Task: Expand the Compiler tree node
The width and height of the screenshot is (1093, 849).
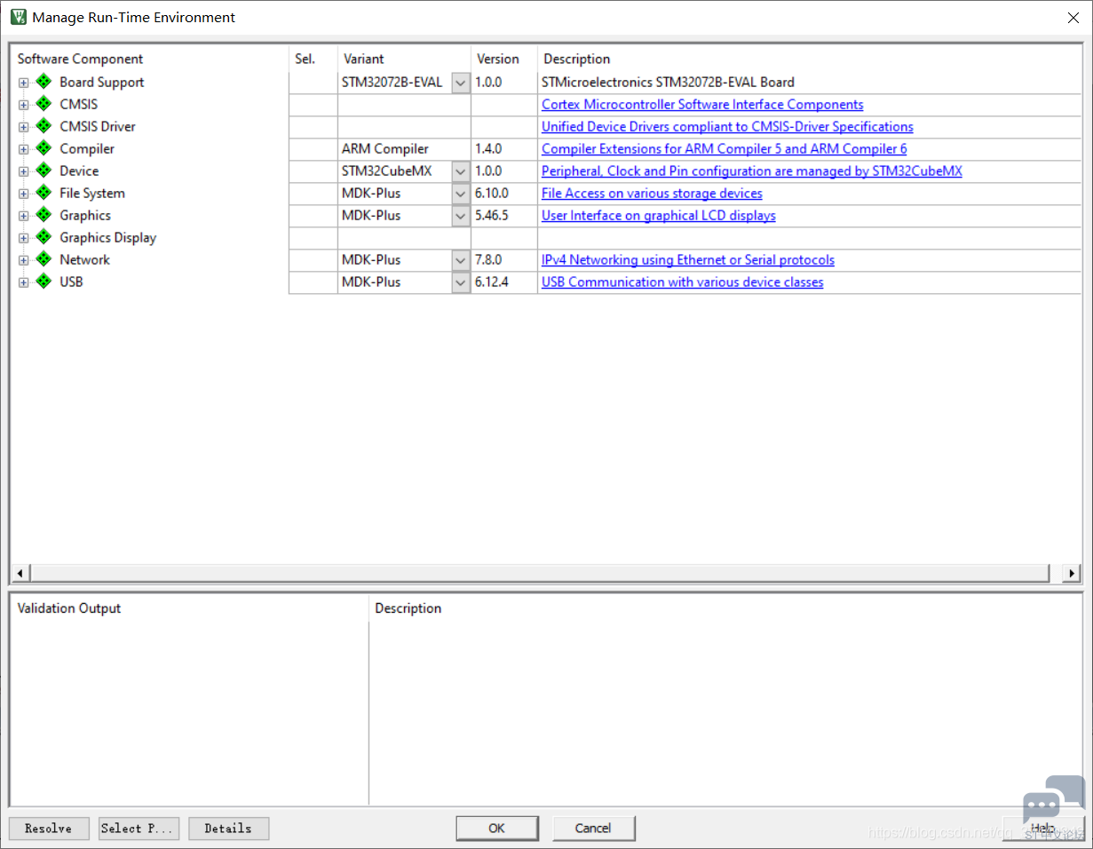Action: [x=24, y=149]
